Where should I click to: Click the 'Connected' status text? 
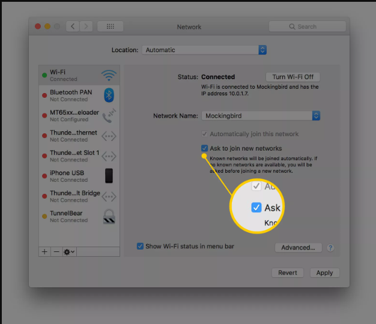click(218, 77)
